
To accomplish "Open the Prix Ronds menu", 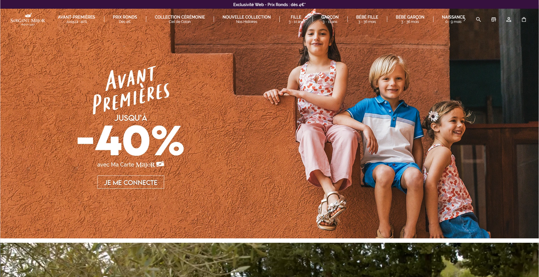I will point(125,19).
